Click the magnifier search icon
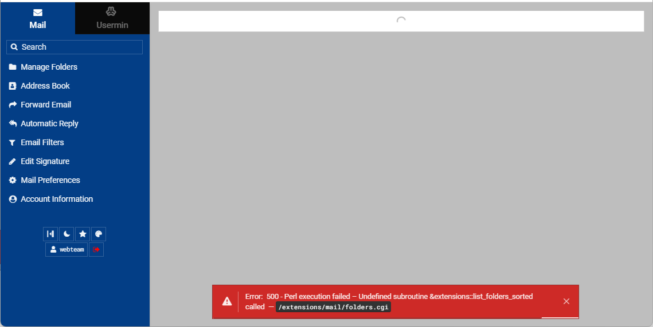 coord(14,47)
